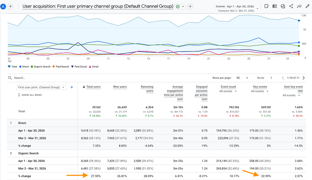The width and height of the screenshot is (312, 180).
Task: Click total users value 29,162
Action: pos(96,107)
